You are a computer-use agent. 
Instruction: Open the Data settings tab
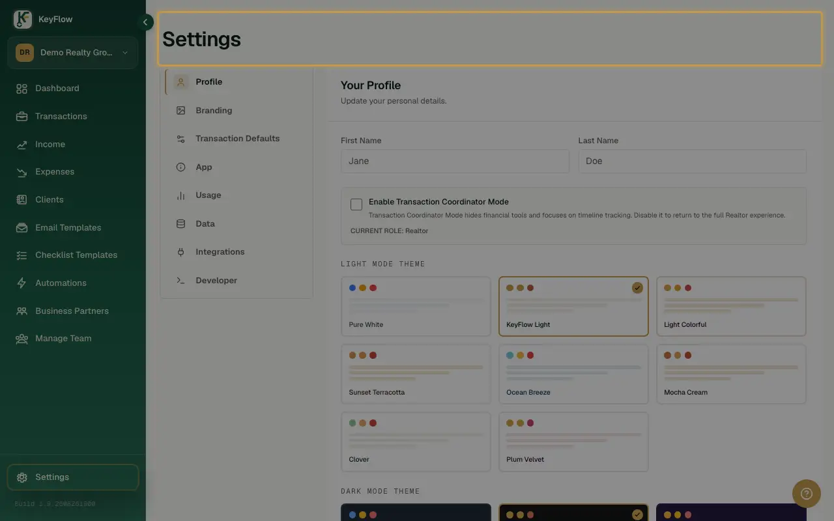coord(237,224)
